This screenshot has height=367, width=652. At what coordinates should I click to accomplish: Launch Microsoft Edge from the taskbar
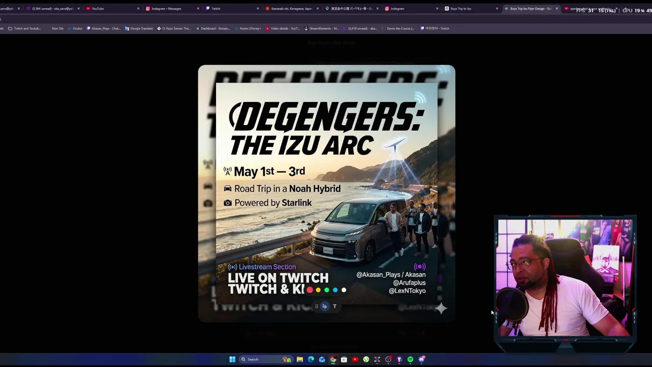point(311,359)
